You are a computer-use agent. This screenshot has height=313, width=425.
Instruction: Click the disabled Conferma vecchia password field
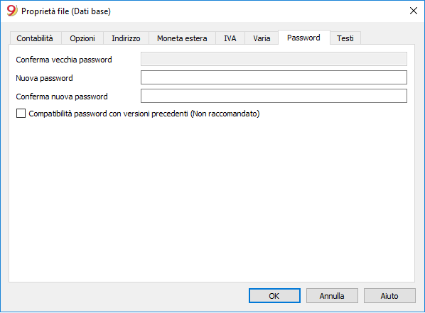click(x=274, y=59)
